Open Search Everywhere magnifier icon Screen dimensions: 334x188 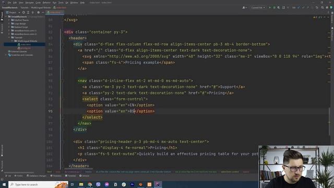click(323, 7)
